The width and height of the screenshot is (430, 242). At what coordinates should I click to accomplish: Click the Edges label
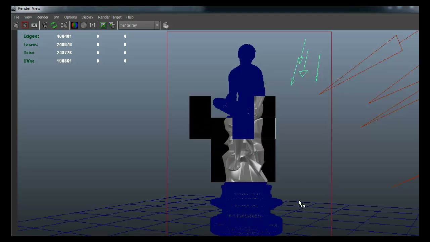(31, 36)
